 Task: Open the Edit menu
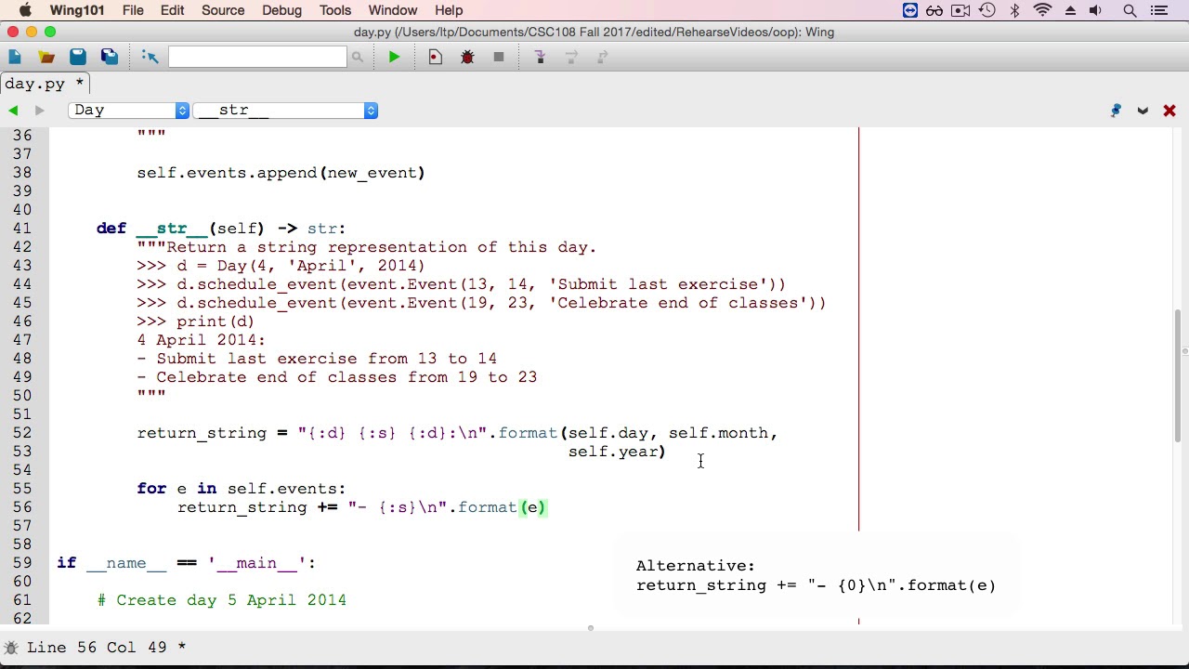click(x=172, y=10)
